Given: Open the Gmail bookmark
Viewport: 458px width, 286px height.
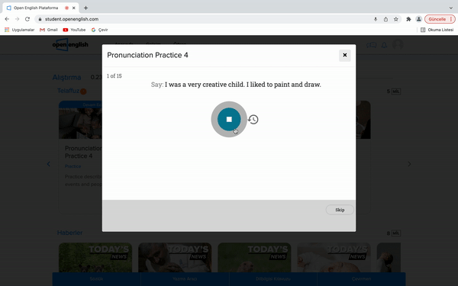Looking at the screenshot, I should coord(49,30).
